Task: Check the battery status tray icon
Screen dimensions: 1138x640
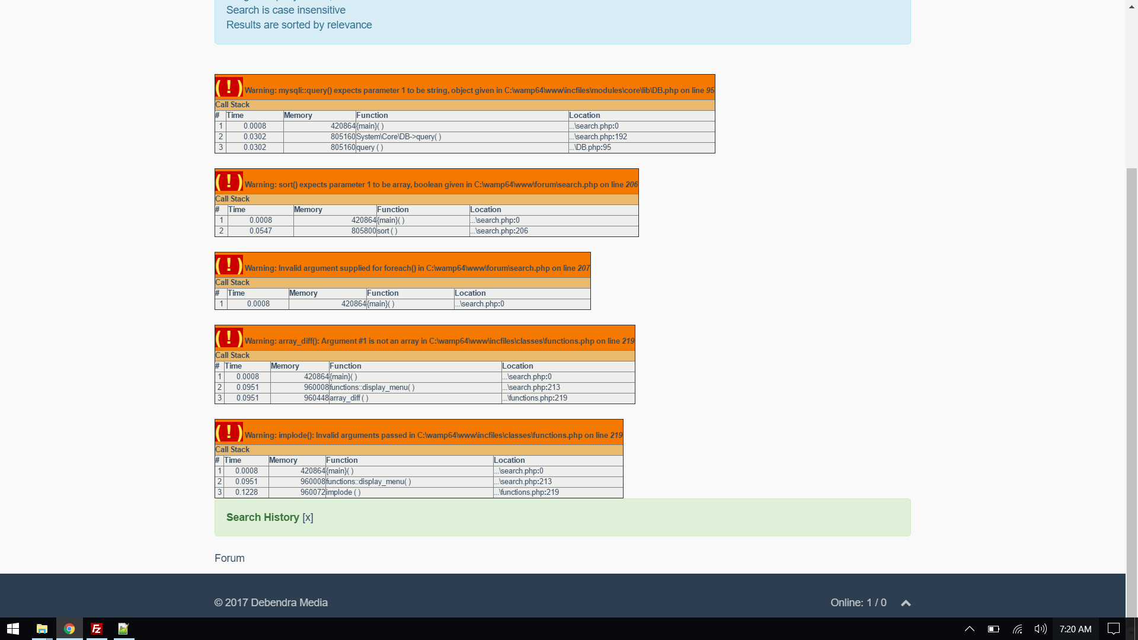Action: (994, 629)
